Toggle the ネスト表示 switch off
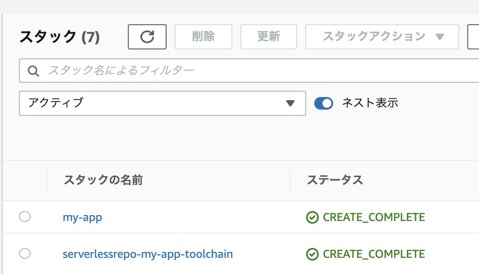 click(x=324, y=103)
